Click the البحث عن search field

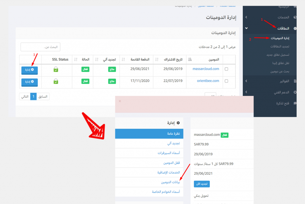[41, 47]
